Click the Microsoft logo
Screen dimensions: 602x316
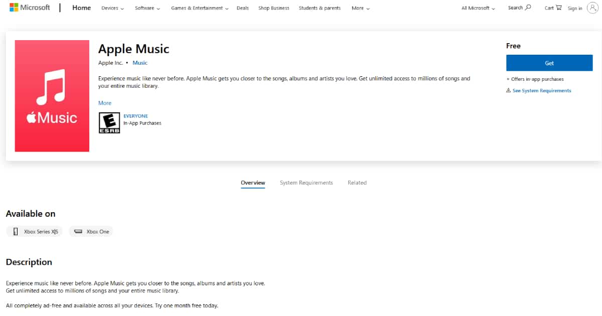pos(30,8)
